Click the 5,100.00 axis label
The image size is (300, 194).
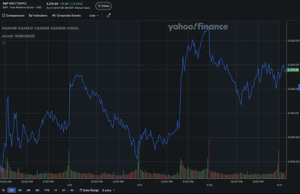(x=293, y=113)
